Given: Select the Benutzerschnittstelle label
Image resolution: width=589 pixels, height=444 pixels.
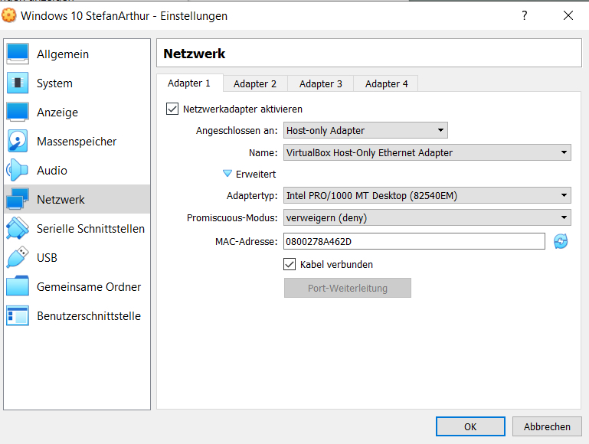Looking at the screenshot, I should 89,315.
